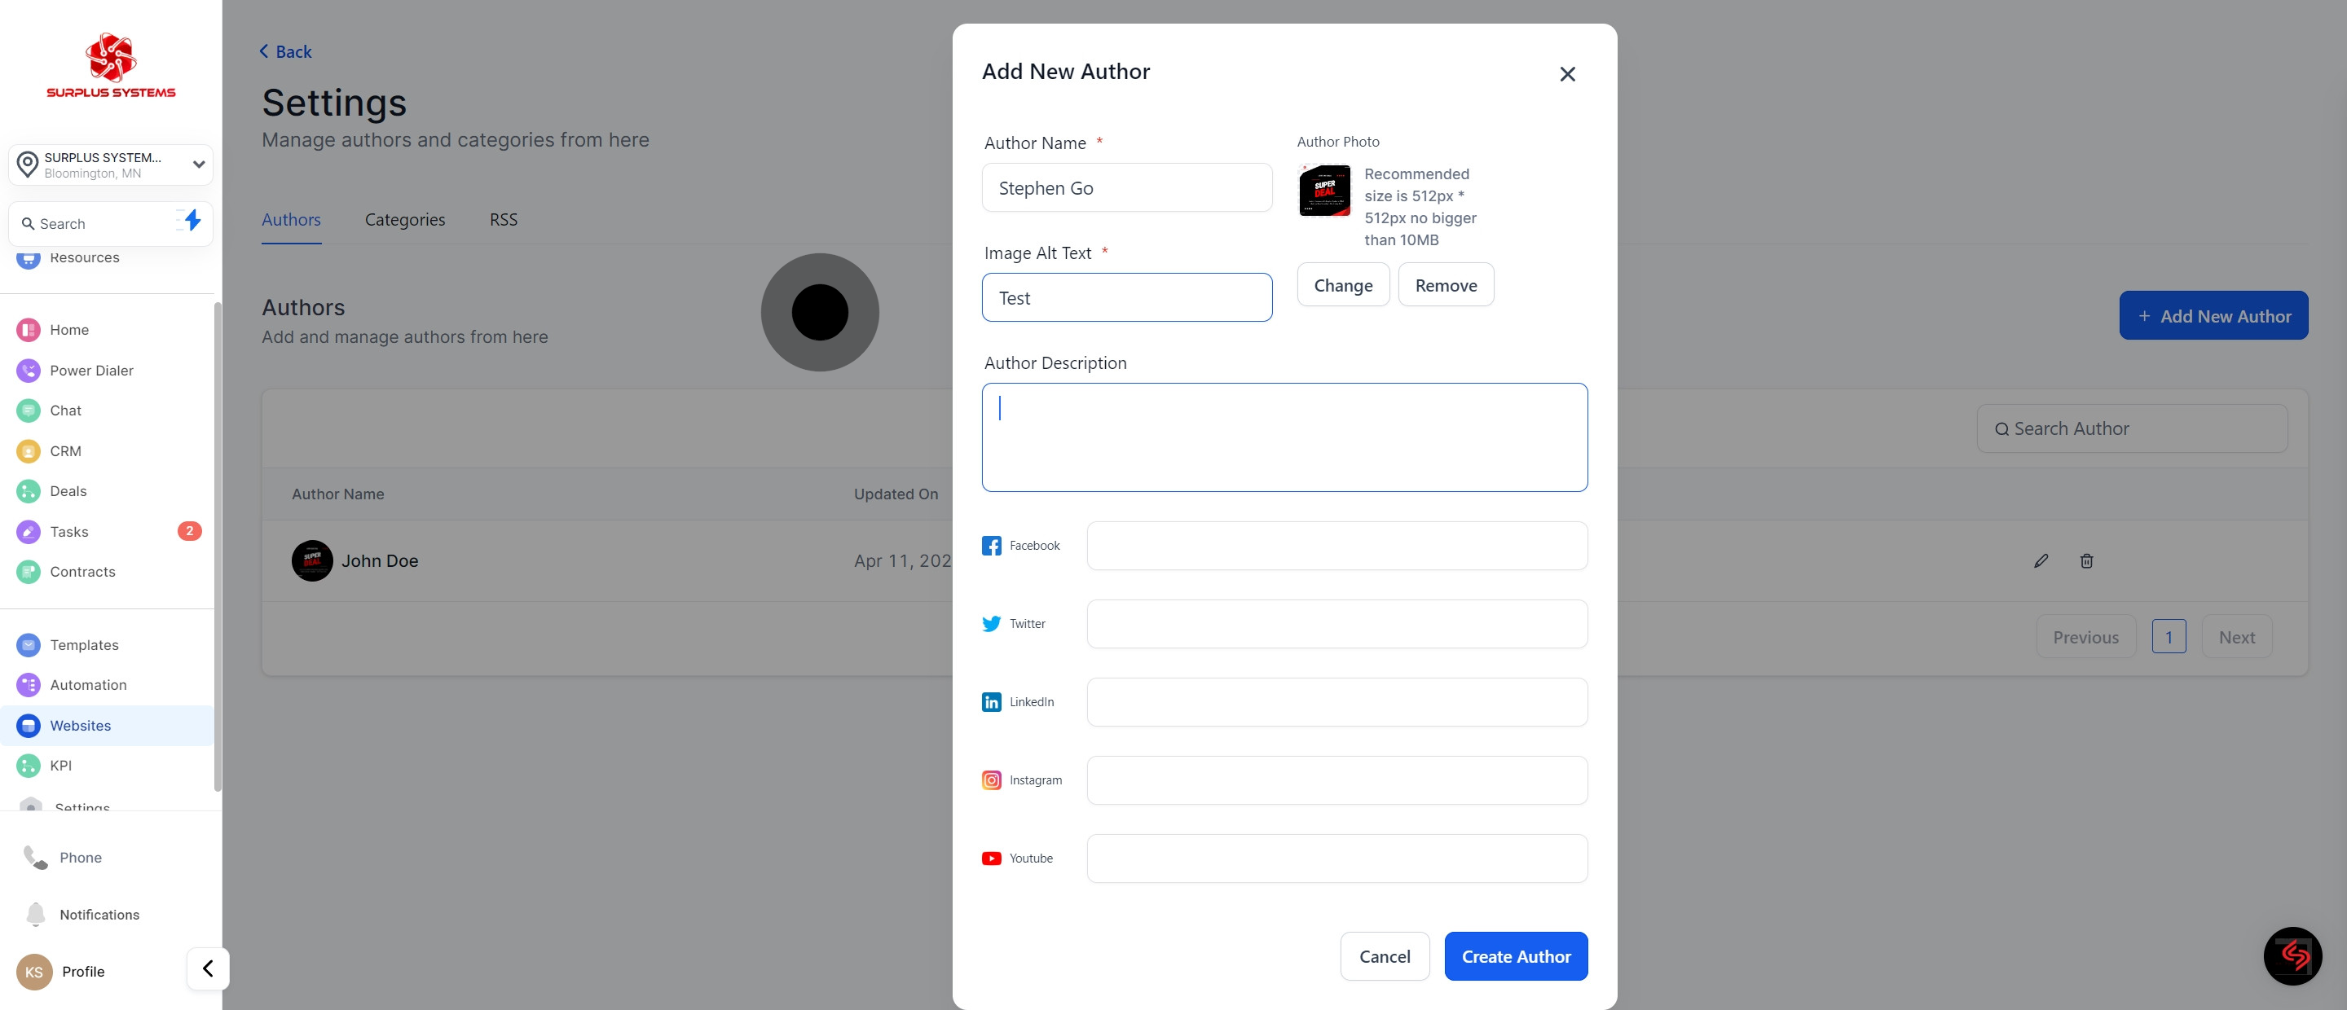Click the Automation sidebar icon
The height and width of the screenshot is (1010, 2347).
[29, 685]
